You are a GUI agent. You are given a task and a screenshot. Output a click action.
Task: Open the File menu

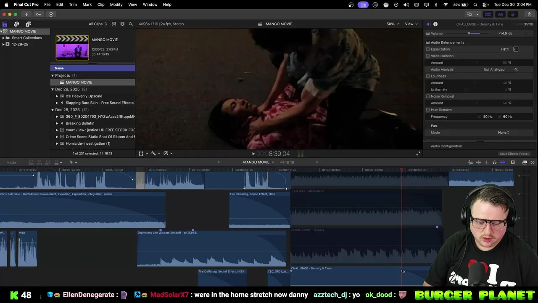47,5
